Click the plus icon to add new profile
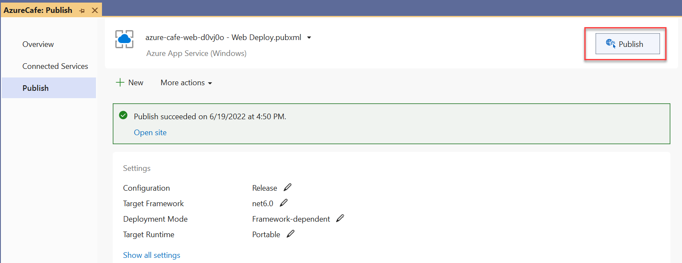The width and height of the screenshot is (682, 263). [x=120, y=82]
